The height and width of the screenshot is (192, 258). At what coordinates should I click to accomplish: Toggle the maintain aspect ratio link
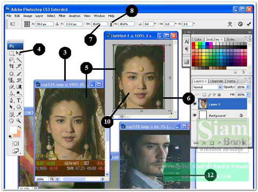[111, 24]
